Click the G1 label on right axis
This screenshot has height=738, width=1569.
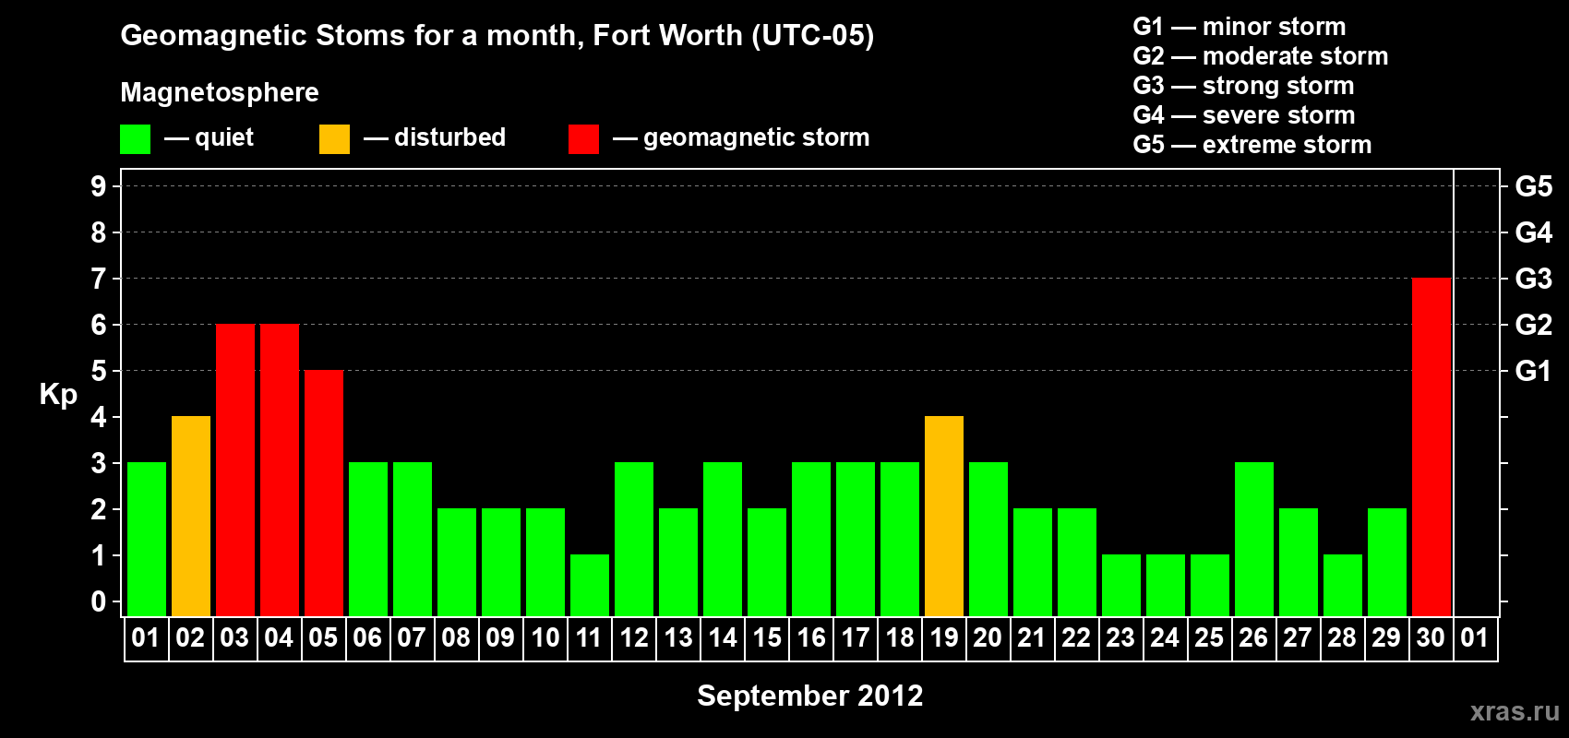coord(1533,371)
